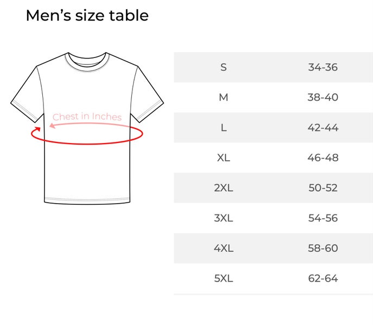Select the 5XL size label

(224, 278)
